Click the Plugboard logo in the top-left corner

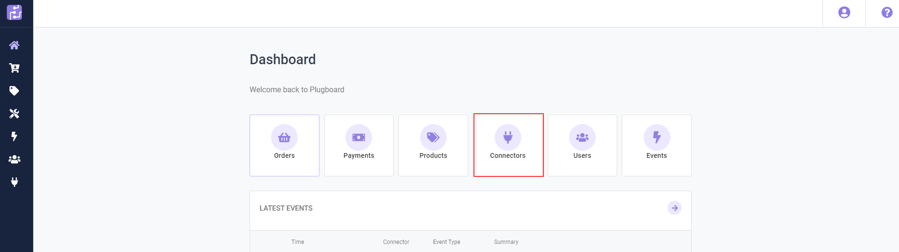tap(14, 12)
